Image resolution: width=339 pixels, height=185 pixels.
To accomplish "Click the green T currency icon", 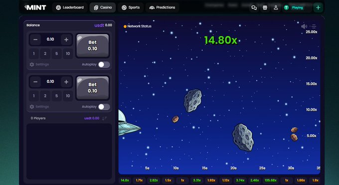I will point(286,7).
